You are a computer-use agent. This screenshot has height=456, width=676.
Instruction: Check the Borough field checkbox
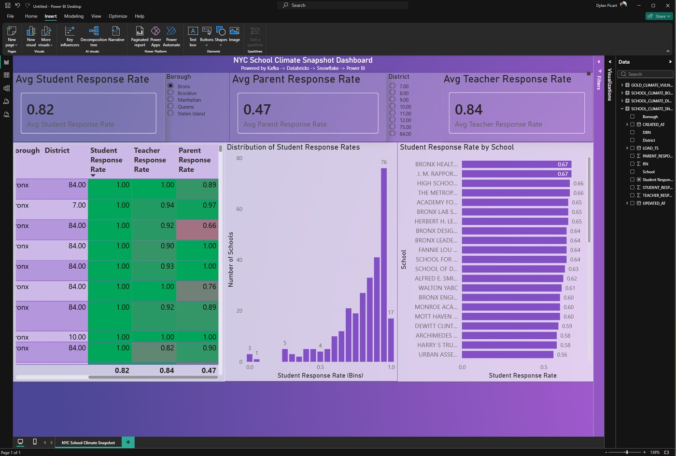[632, 116]
